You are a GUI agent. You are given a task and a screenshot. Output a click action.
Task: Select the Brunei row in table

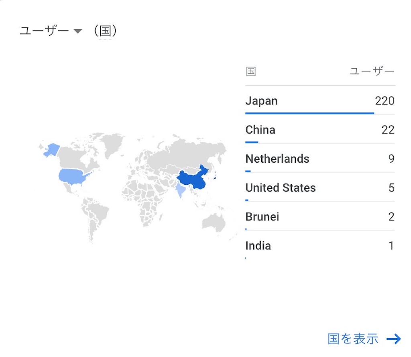[320, 217]
